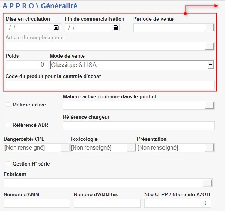Select the Numéro d'AMM field
Image resolution: width=225 pixels, height=211 pixels.
[37, 203]
